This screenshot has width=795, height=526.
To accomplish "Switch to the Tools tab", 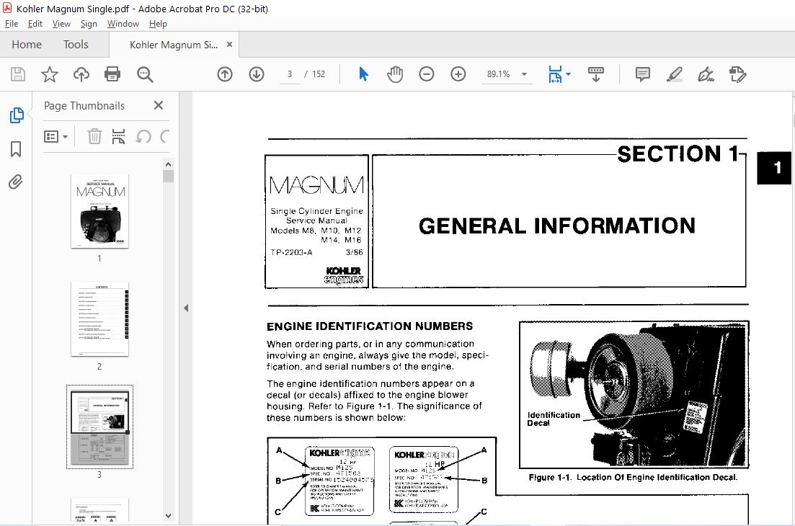I will [76, 45].
